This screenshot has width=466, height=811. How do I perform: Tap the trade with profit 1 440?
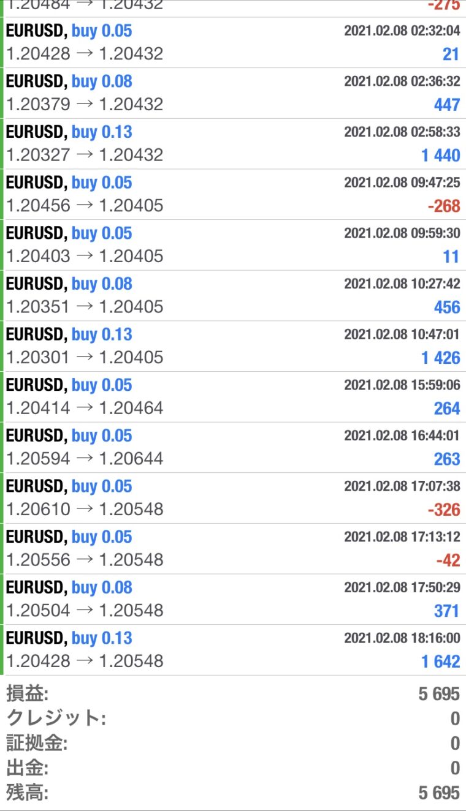tap(233, 144)
